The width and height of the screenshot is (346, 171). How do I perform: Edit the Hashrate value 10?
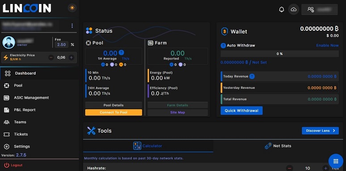308,168
